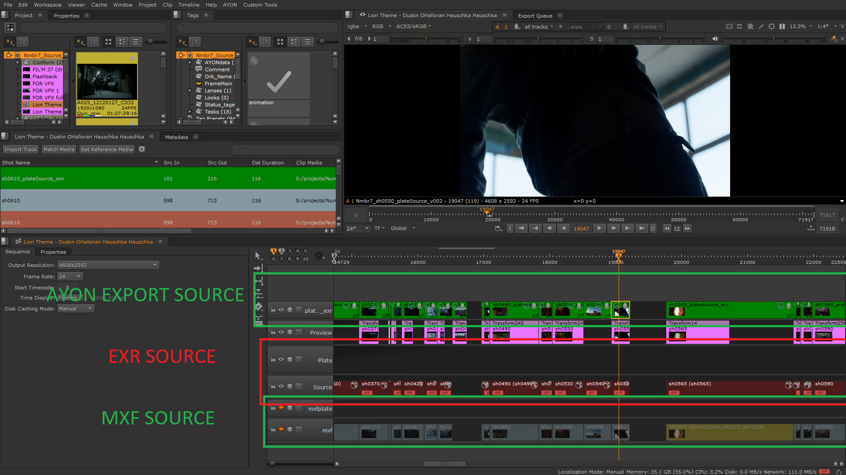Switch to the Metadata tab

pyautogui.click(x=176, y=137)
